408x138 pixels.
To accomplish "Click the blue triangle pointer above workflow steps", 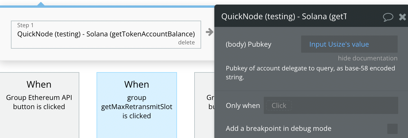I will point(41,4).
